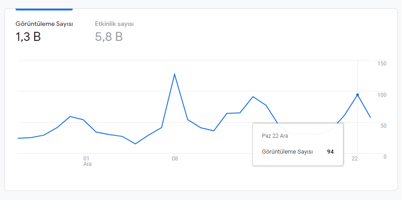Click the 150 value on y-axis
Screen dimensions: 402x200
382,64
